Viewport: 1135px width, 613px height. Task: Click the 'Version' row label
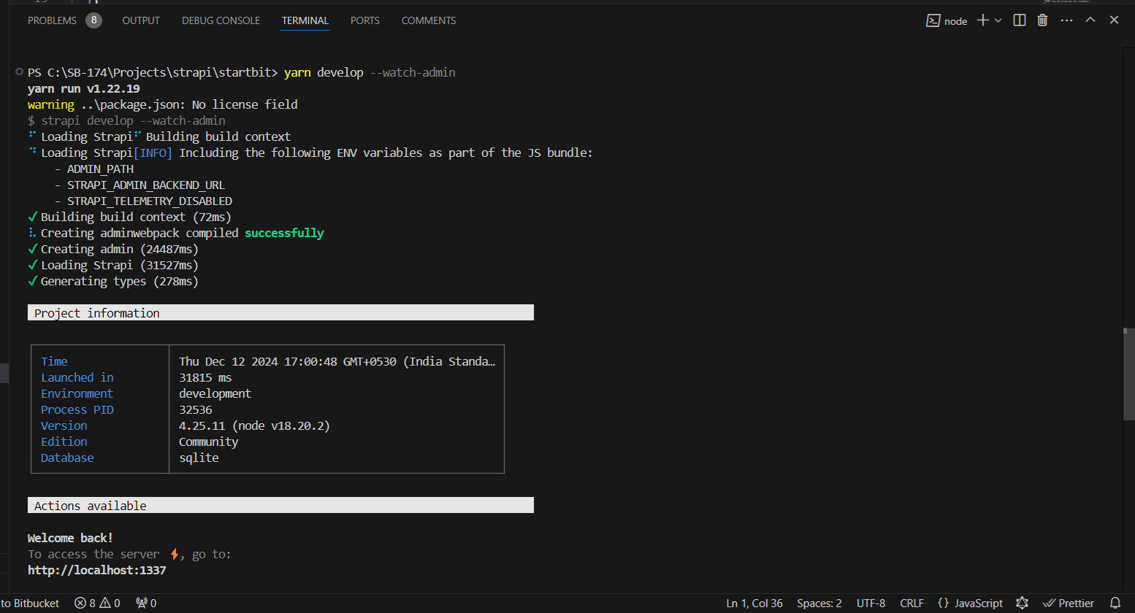[x=64, y=425]
